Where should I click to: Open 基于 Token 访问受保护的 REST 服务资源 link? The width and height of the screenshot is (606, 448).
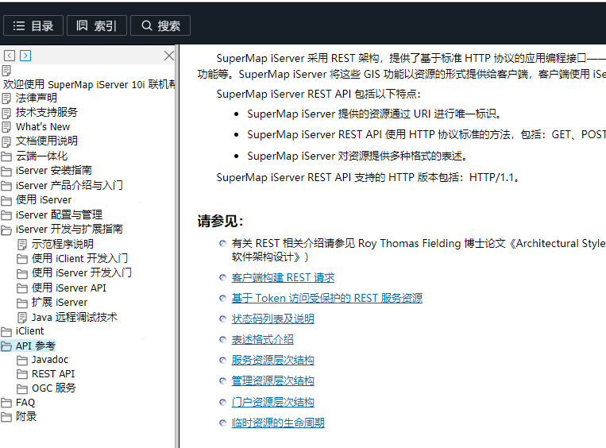pyautogui.click(x=327, y=298)
